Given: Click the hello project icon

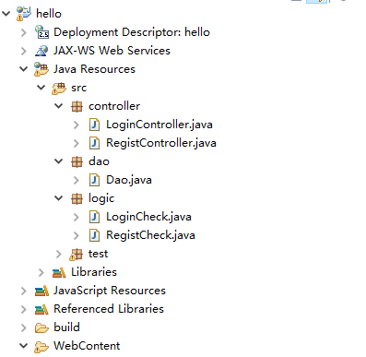Looking at the screenshot, I should click(x=24, y=14).
